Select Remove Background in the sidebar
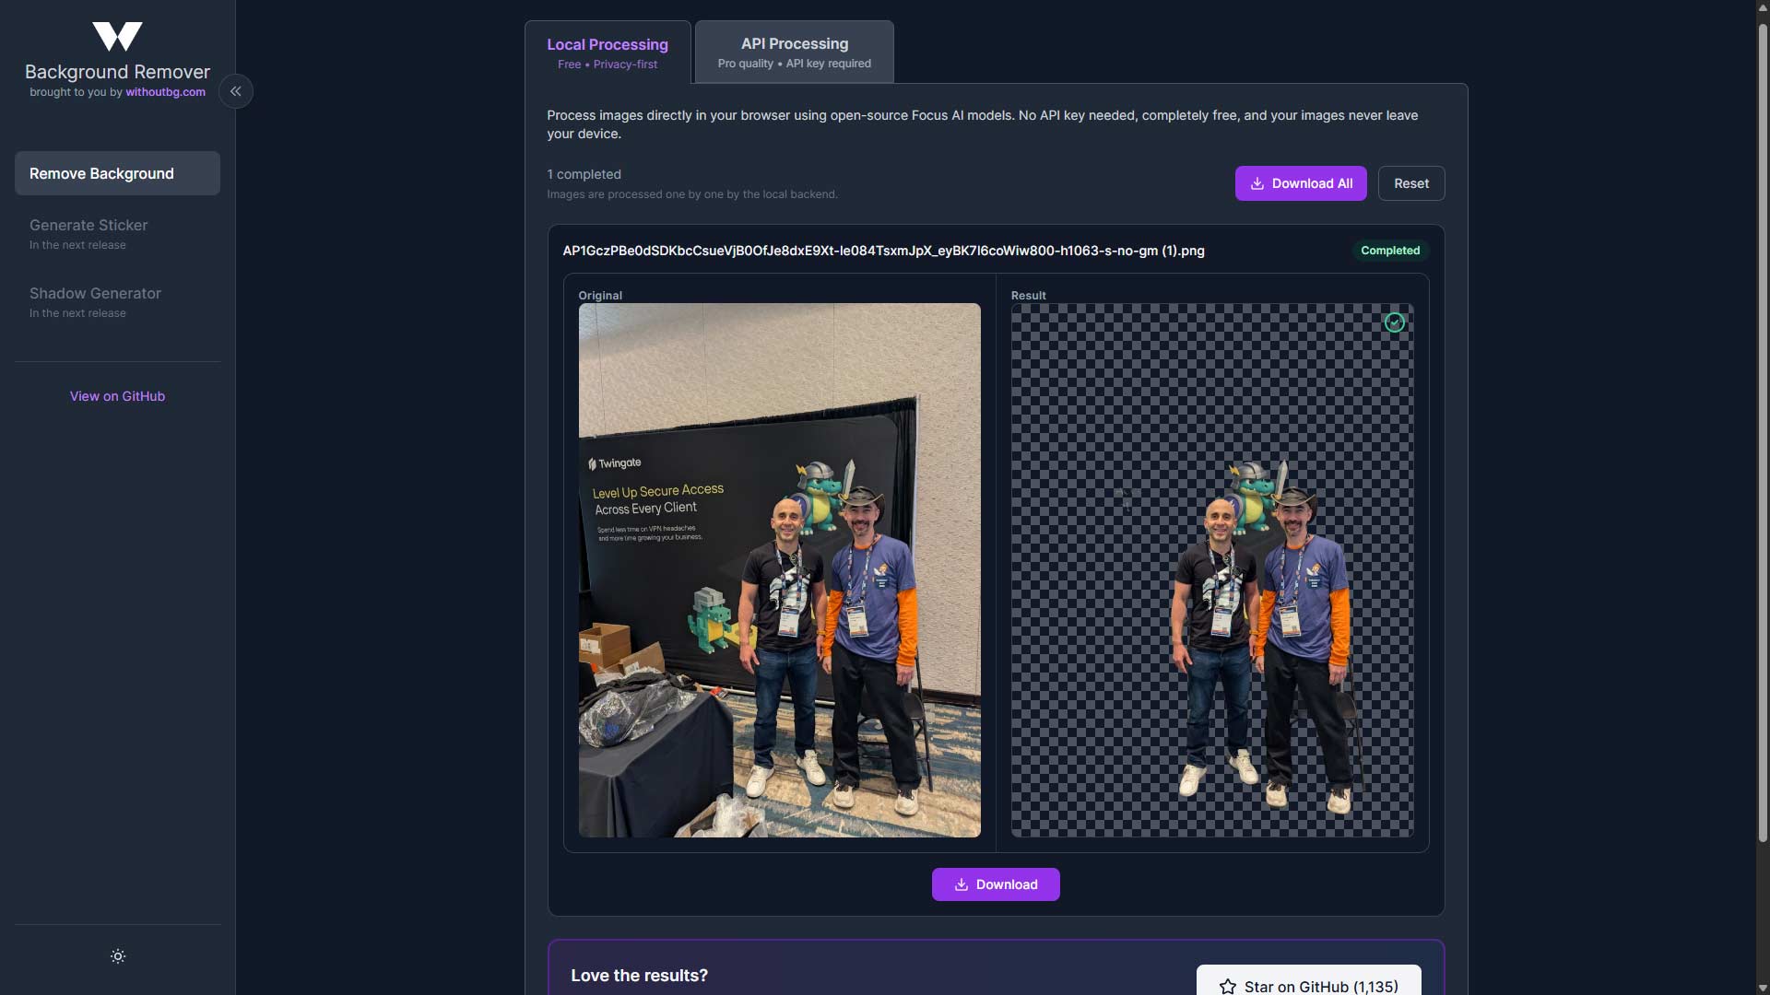The height and width of the screenshot is (995, 1770). tap(117, 173)
